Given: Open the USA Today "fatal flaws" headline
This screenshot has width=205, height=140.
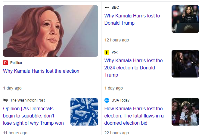Looking at the screenshot, I should [134, 116].
